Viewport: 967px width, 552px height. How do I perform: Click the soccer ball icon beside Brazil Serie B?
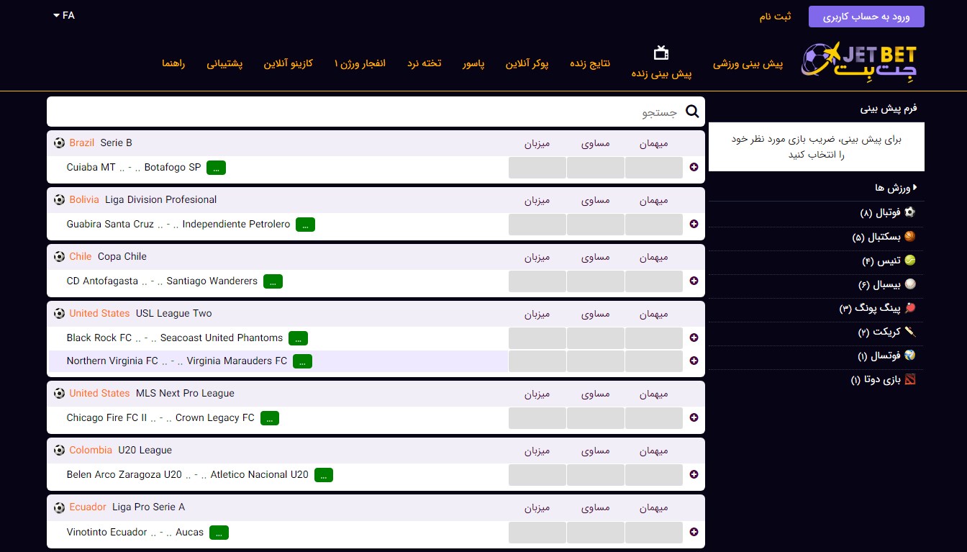59,142
